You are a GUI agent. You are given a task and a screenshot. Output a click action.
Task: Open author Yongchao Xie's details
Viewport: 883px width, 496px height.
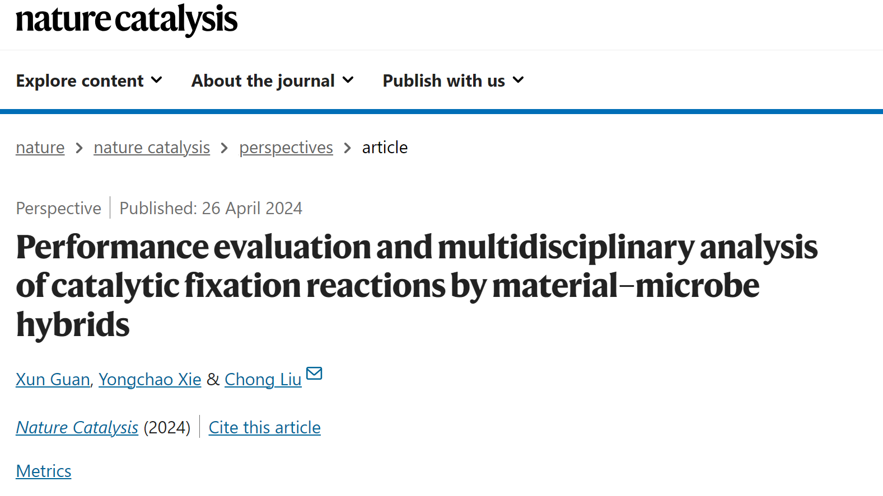click(x=149, y=379)
